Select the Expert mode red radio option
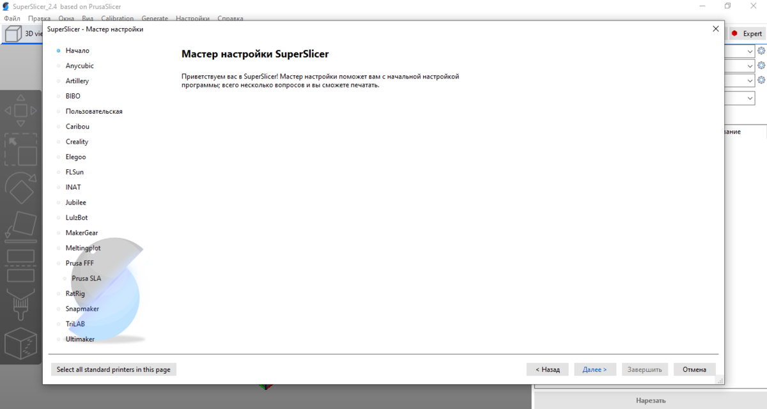This screenshot has width=767, height=409. (x=746, y=33)
